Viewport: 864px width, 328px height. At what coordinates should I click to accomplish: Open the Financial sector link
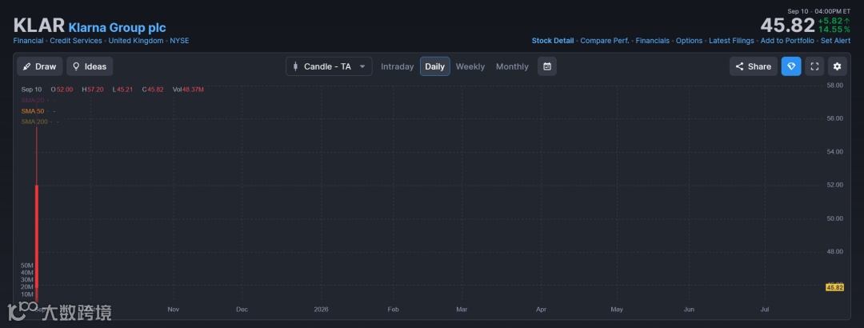(28, 41)
